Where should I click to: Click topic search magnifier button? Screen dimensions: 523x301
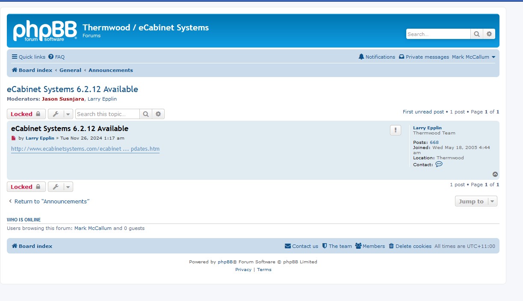pyautogui.click(x=146, y=114)
